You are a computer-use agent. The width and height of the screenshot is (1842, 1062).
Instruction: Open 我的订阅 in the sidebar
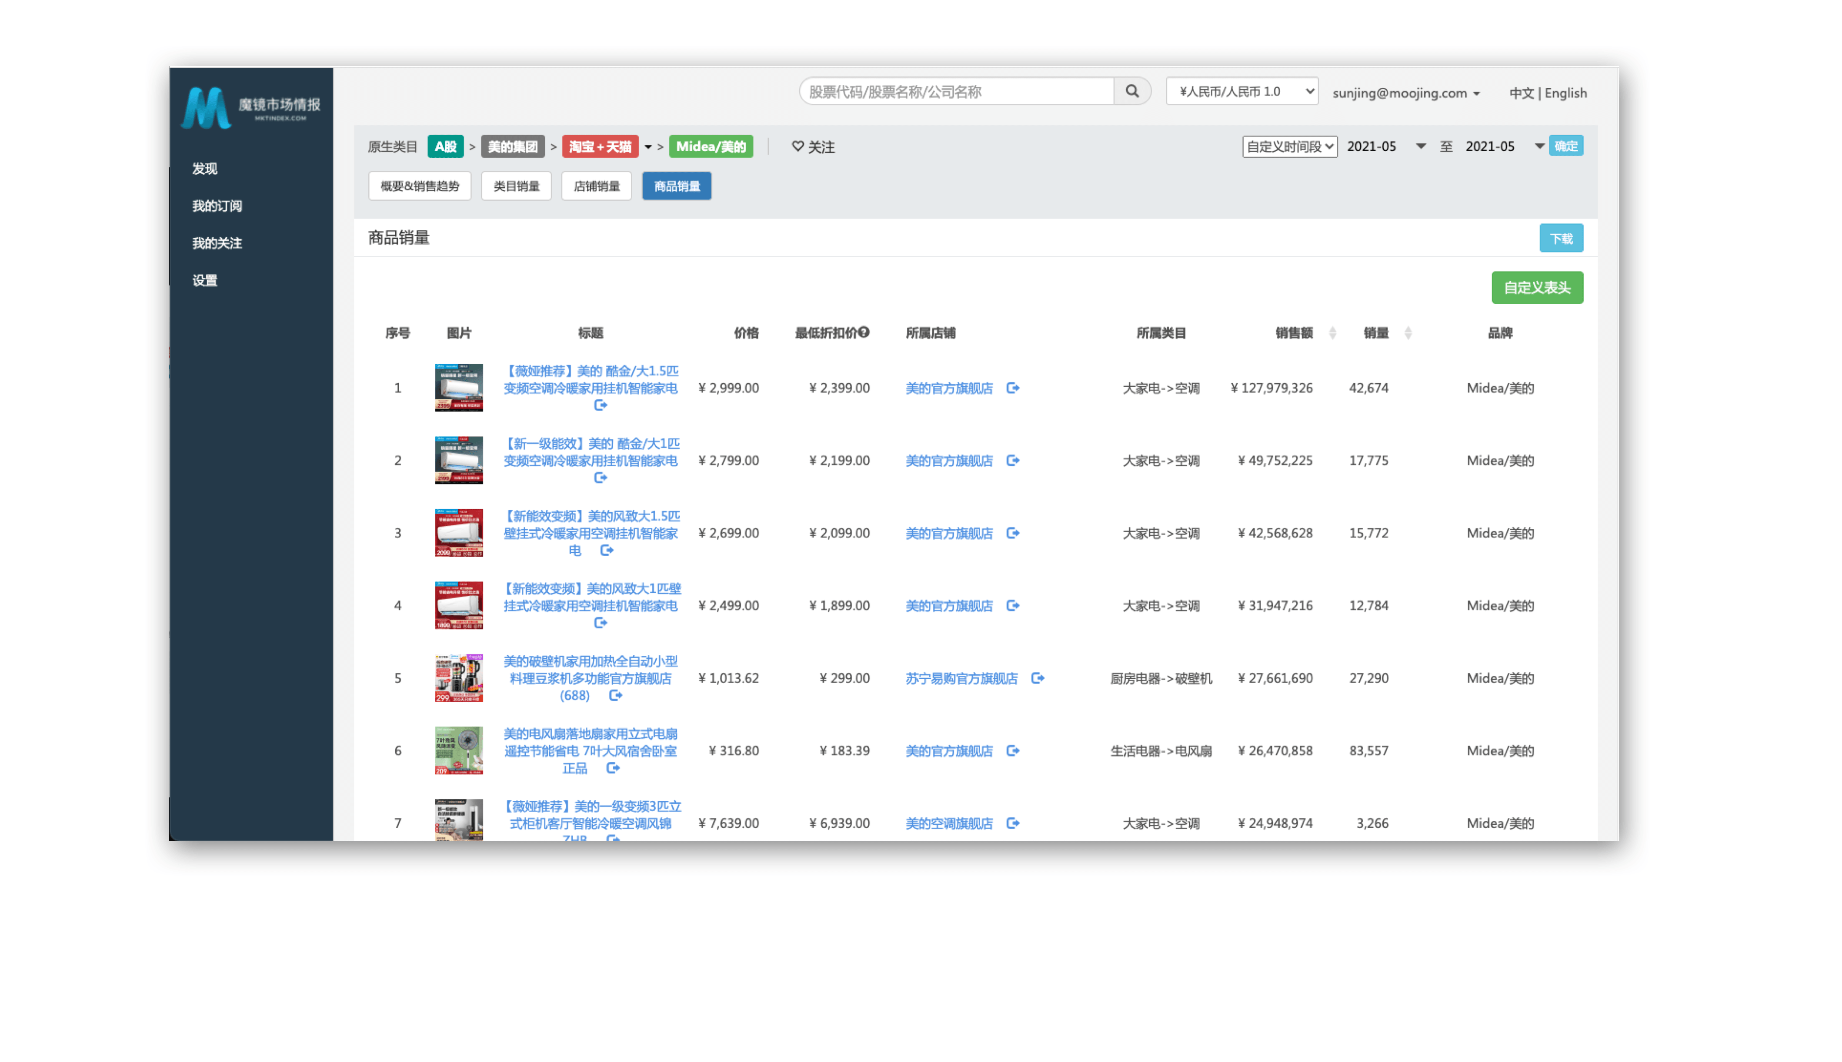point(217,206)
